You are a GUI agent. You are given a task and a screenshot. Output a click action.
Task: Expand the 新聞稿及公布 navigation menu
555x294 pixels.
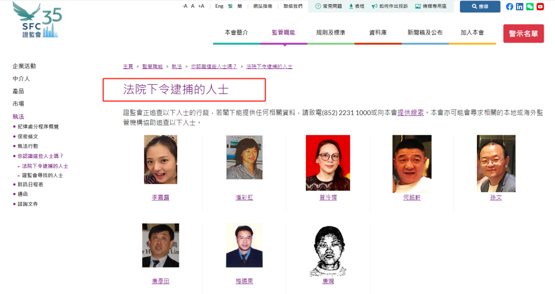coord(425,32)
